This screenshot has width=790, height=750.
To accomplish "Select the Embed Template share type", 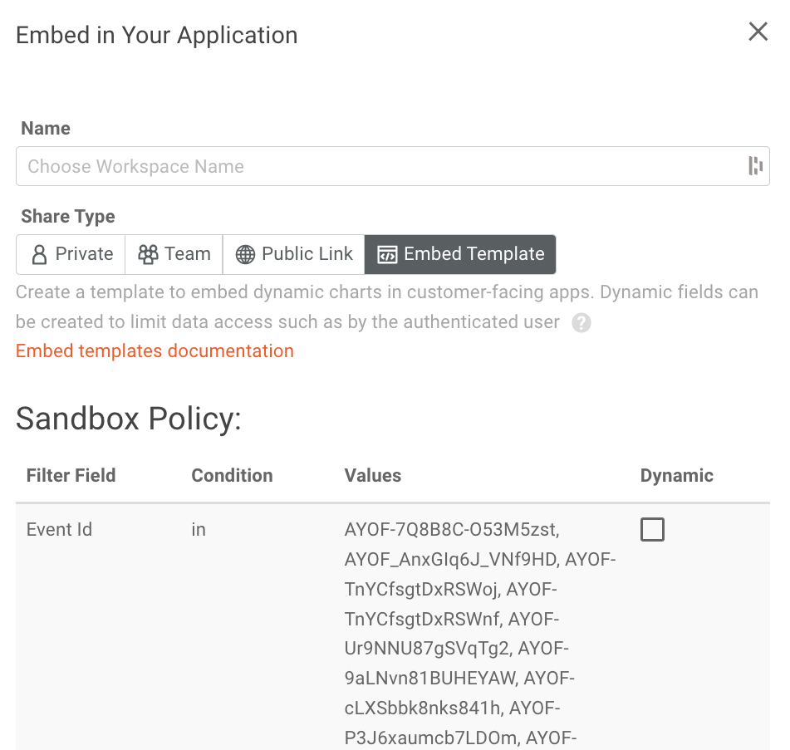I will (460, 254).
